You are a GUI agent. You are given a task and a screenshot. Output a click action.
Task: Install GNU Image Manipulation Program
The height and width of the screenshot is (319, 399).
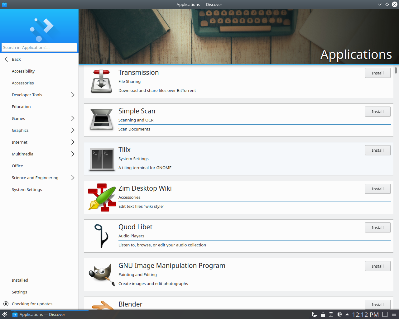pos(378,266)
